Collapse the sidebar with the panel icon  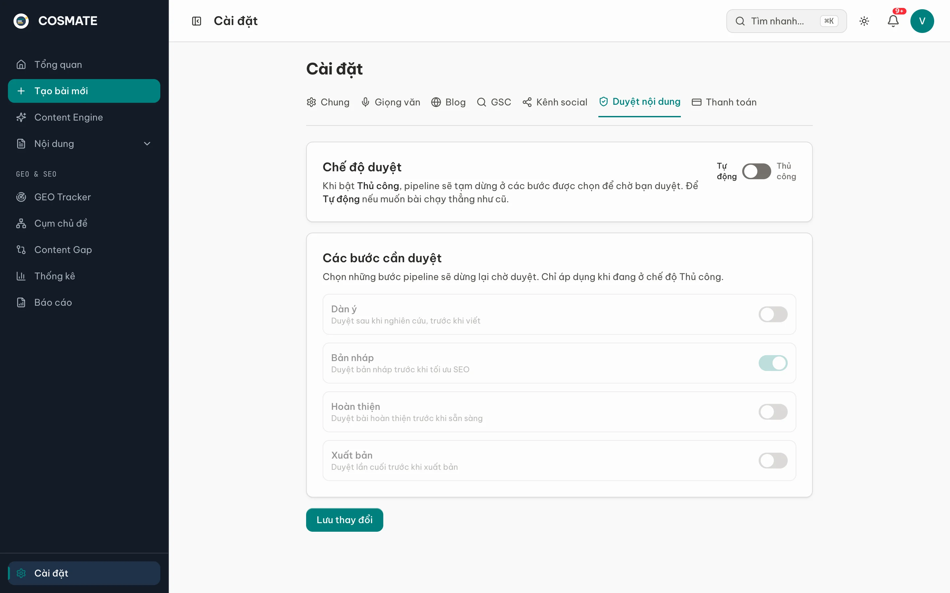tap(196, 21)
